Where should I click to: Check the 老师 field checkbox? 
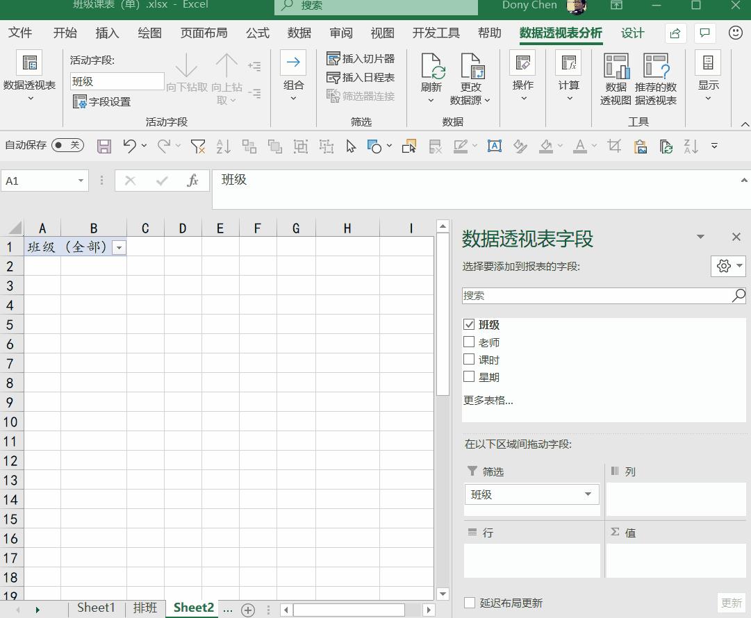[x=469, y=342]
